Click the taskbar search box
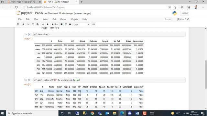The height and width of the screenshot is (116, 207). (x=32, y=113)
